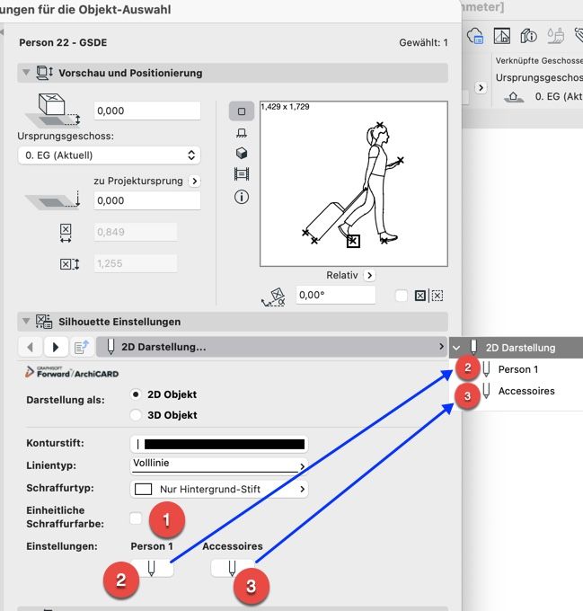
Task: Click the elevation to story input field
Action: coord(147,111)
